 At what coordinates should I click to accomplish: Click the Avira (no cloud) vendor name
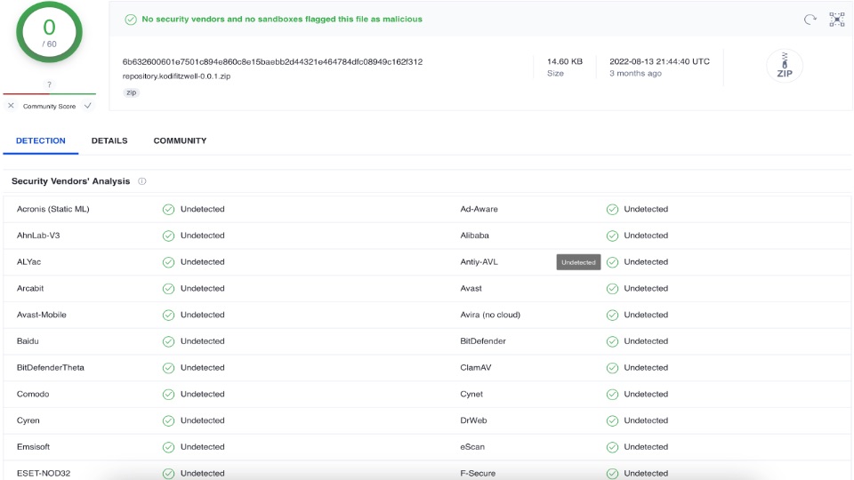[x=490, y=315]
